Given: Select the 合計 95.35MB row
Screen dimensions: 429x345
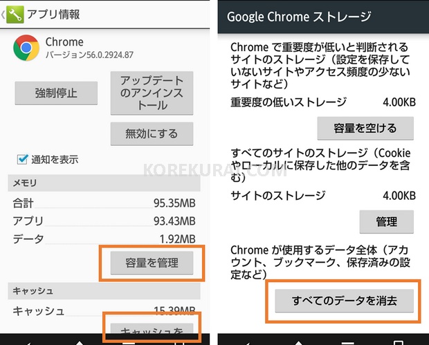Looking at the screenshot, I should click(104, 203).
